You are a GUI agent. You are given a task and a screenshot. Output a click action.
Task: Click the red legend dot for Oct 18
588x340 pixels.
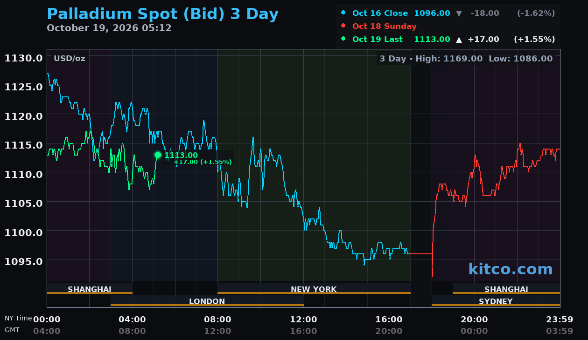343,26
